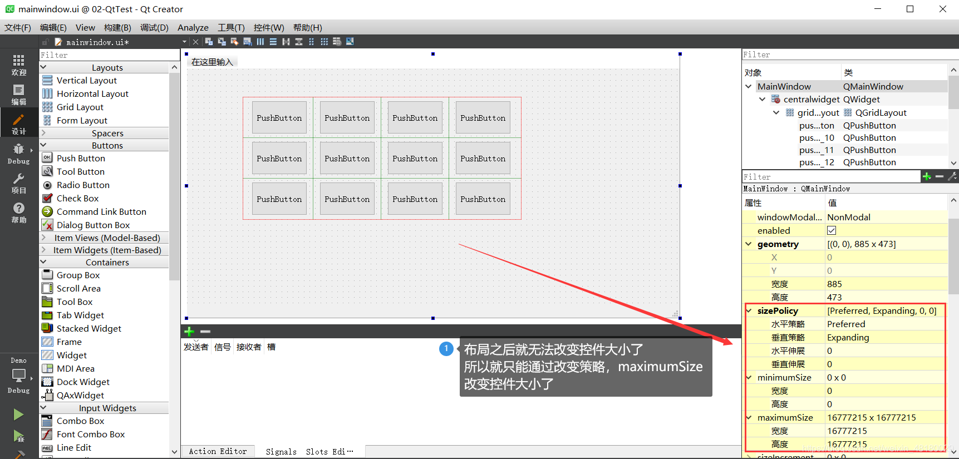The image size is (959, 459).
Task: Collapse the Layouts category
Action: coord(43,67)
